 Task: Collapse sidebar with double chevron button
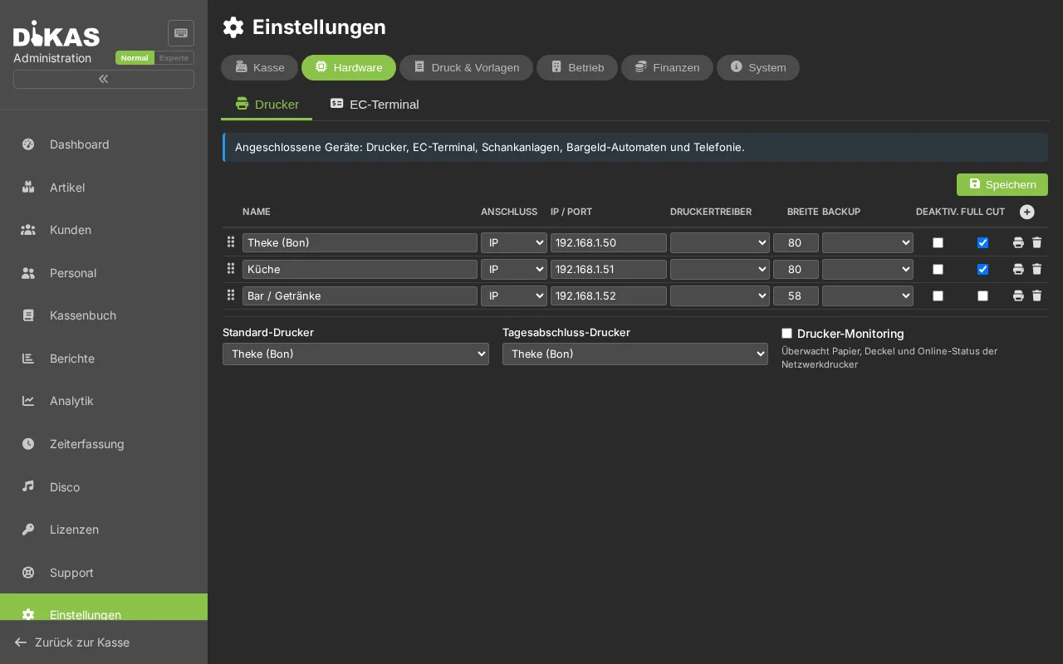point(104,79)
